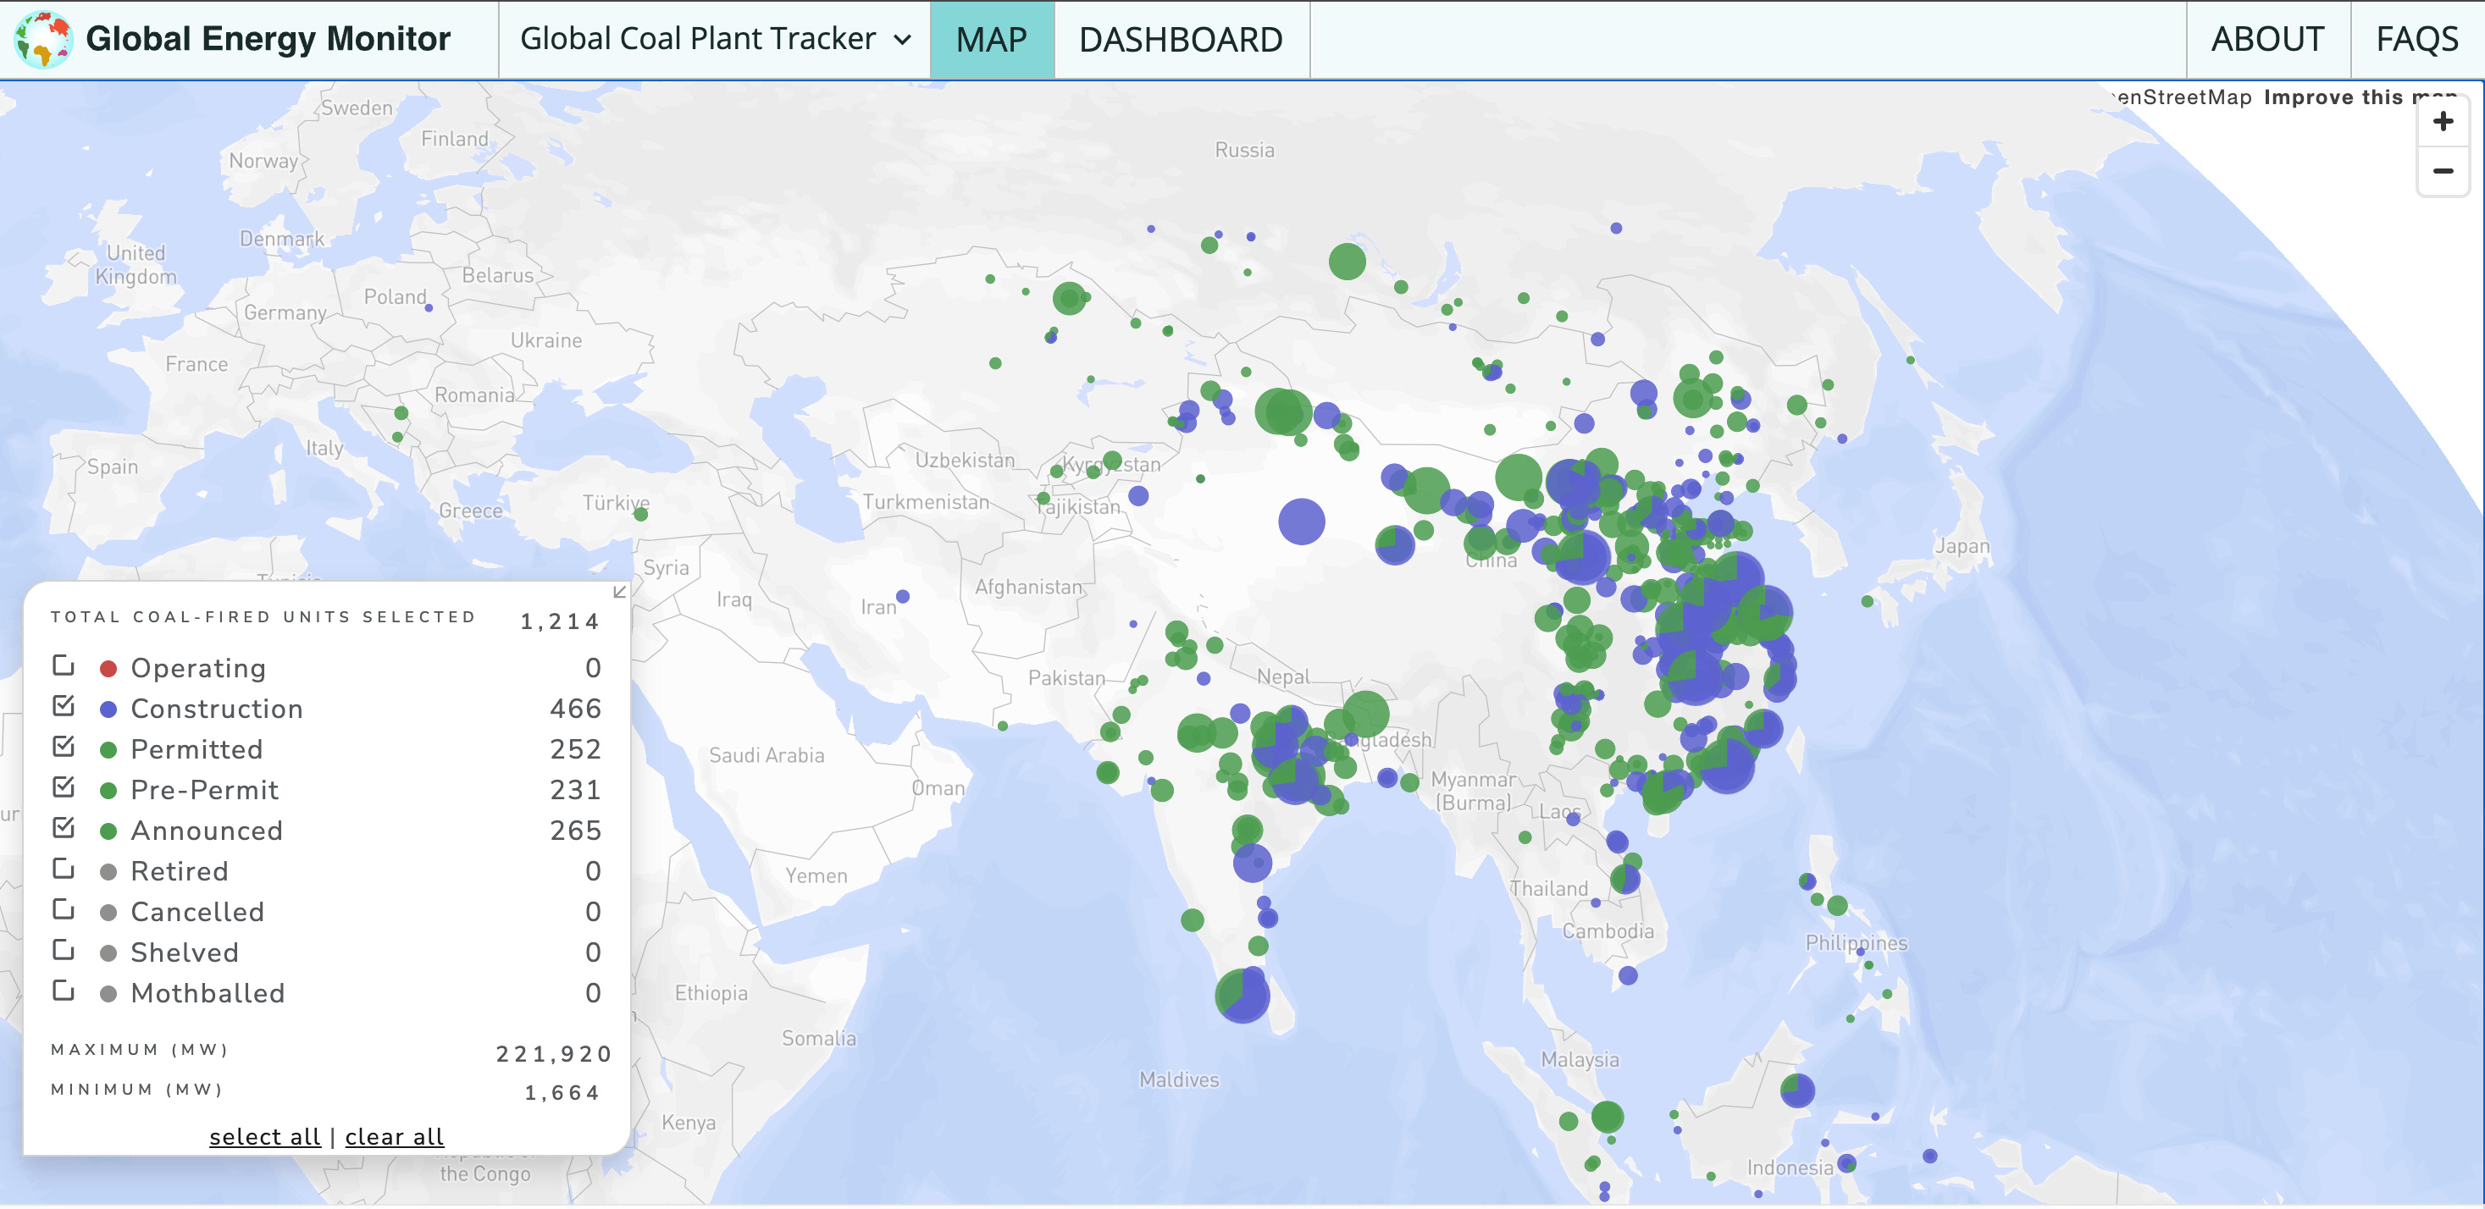Click the select all link

pyautogui.click(x=264, y=1137)
